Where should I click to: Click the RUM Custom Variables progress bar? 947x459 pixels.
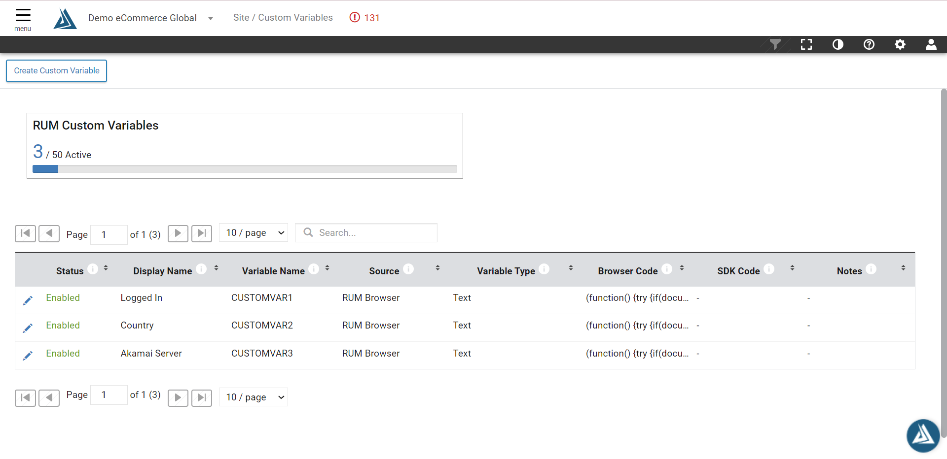(x=245, y=169)
